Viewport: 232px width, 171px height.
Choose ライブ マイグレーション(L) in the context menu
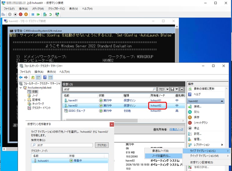(x=206, y=151)
